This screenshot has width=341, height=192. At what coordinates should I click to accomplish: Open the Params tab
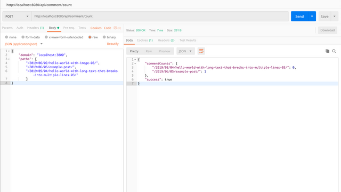click(7, 28)
